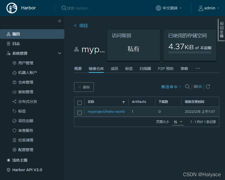Sort by 最新变更时间 column header
The height and width of the screenshot is (180, 225).
(194, 102)
